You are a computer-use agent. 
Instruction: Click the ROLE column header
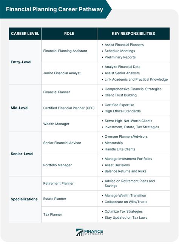pyautogui.click(x=69, y=34)
